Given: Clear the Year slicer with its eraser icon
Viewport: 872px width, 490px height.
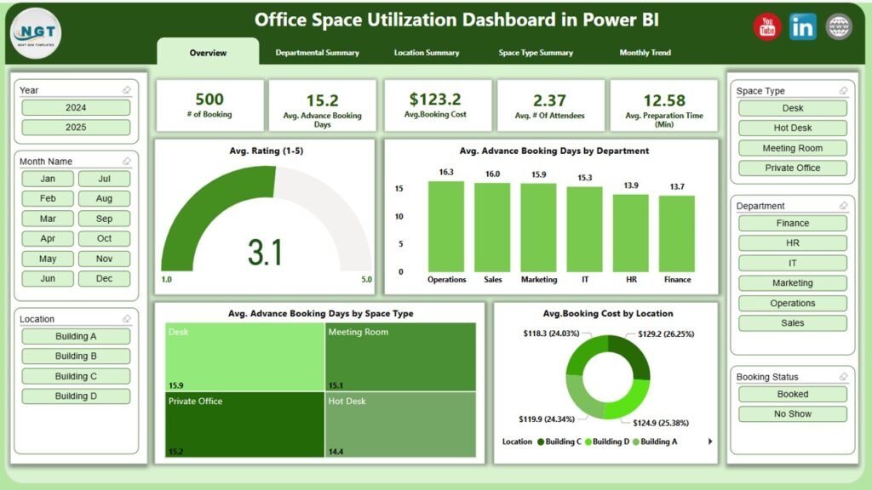Looking at the screenshot, I should pyautogui.click(x=127, y=88).
